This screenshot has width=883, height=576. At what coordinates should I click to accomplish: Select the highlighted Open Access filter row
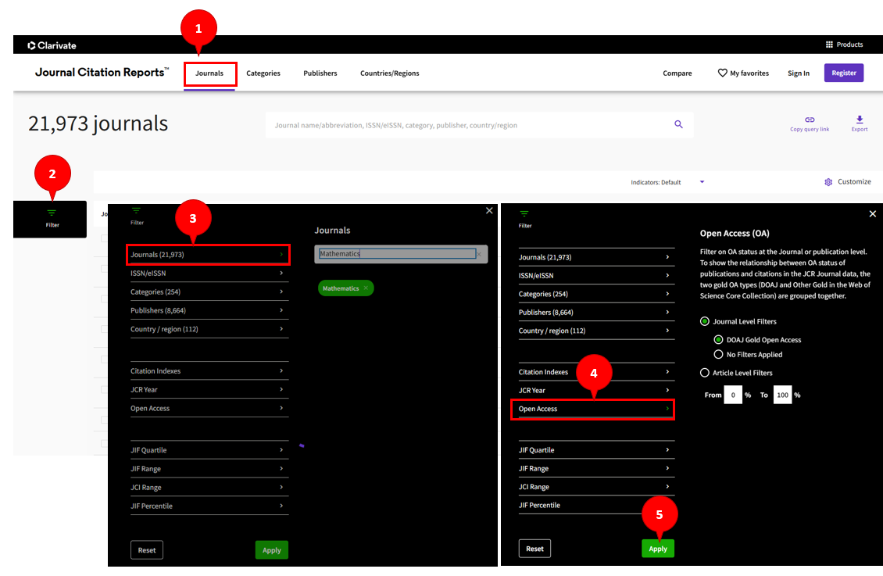(x=593, y=410)
